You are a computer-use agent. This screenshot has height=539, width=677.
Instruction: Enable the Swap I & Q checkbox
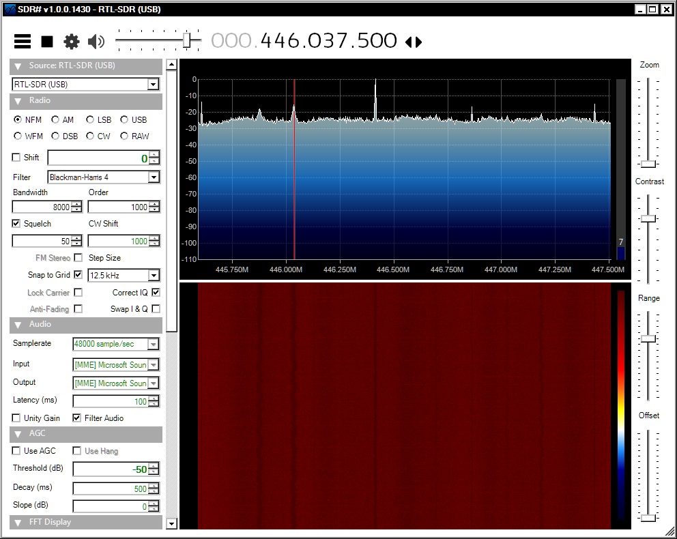click(156, 308)
